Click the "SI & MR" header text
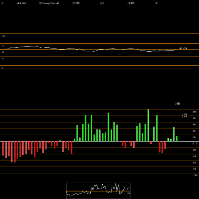Image resolution: width=199 pixels, height=199 pixels. click(x=21, y=3)
